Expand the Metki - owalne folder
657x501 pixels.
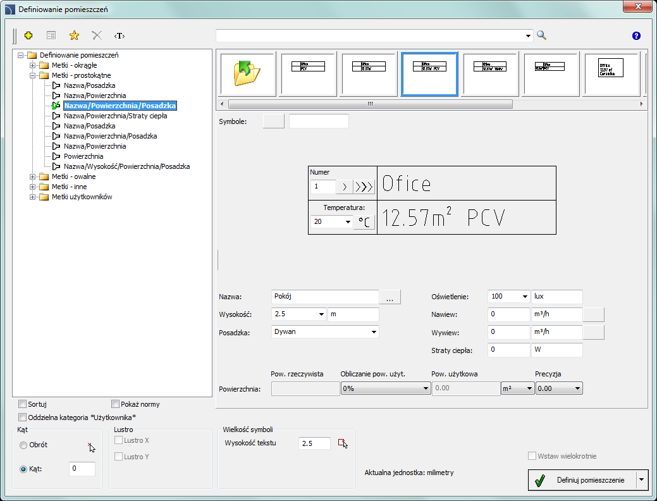point(32,176)
